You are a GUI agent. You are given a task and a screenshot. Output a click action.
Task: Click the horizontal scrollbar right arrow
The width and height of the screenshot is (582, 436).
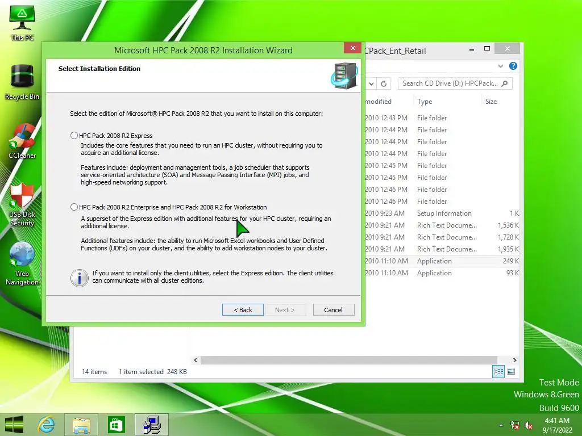pos(514,360)
